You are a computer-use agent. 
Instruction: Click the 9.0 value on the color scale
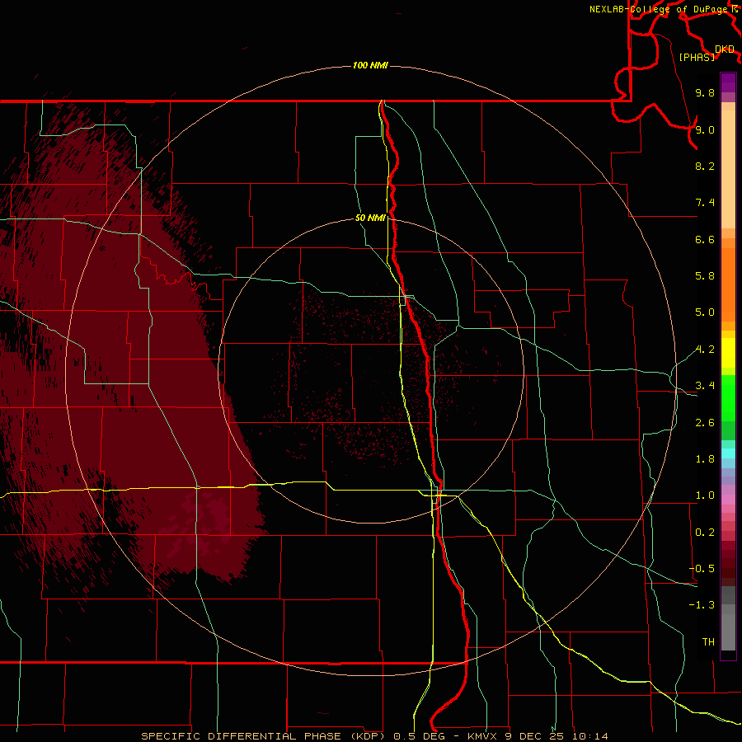705,129
